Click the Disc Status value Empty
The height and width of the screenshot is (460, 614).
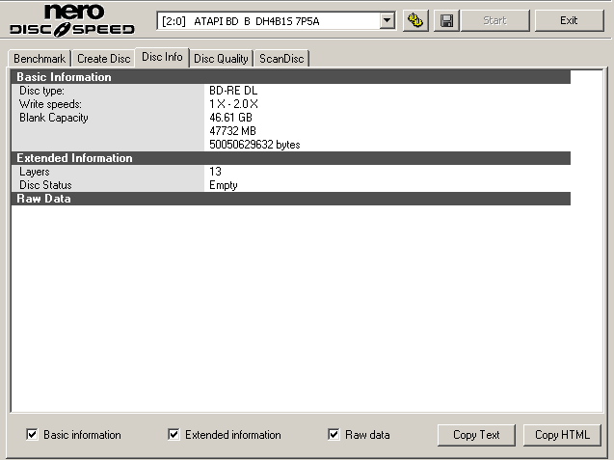tap(224, 185)
